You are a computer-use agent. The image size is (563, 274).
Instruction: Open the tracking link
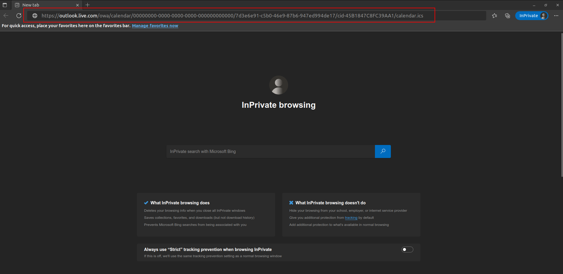351,218
